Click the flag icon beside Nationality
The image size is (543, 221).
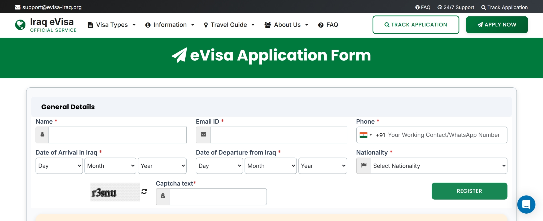tap(364, 166)
